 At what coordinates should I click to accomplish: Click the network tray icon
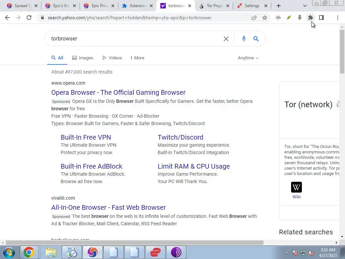pos(303,253)
